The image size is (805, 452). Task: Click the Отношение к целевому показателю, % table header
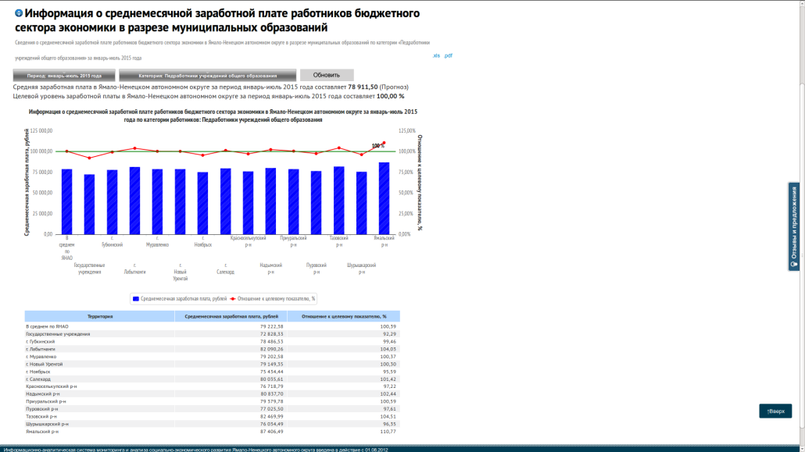pyautogui.click(x=344, y=316)
